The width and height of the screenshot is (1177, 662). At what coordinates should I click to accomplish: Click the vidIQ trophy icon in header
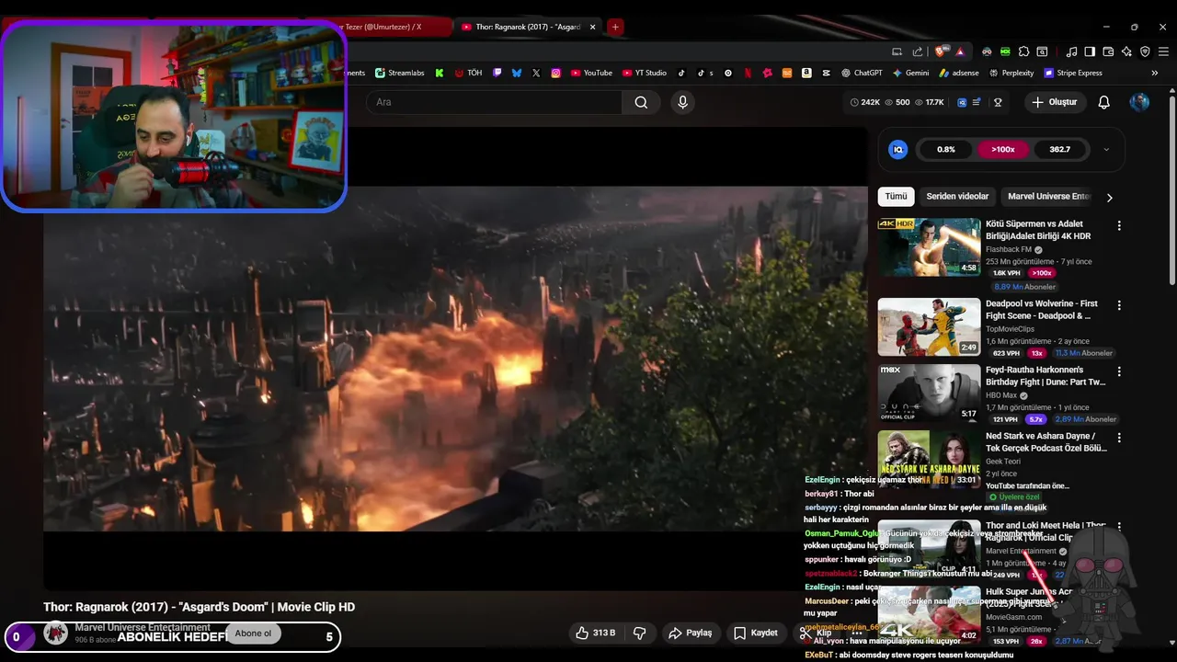[x=998, y=102]
